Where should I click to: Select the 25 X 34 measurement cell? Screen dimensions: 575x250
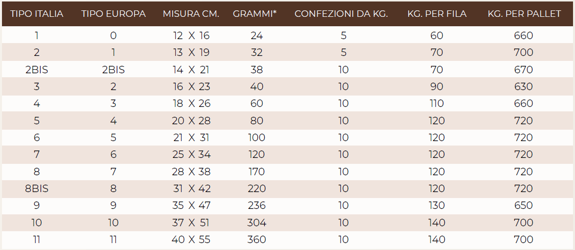coord(191,154)
